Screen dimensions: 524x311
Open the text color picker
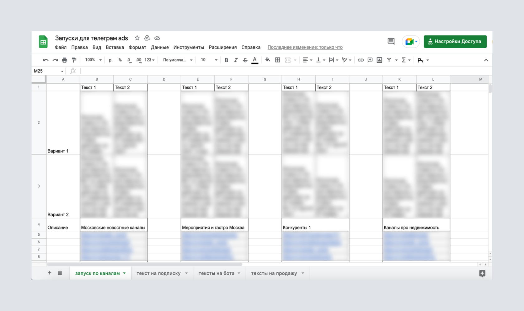pyautogui.click(x=255, y=60)
